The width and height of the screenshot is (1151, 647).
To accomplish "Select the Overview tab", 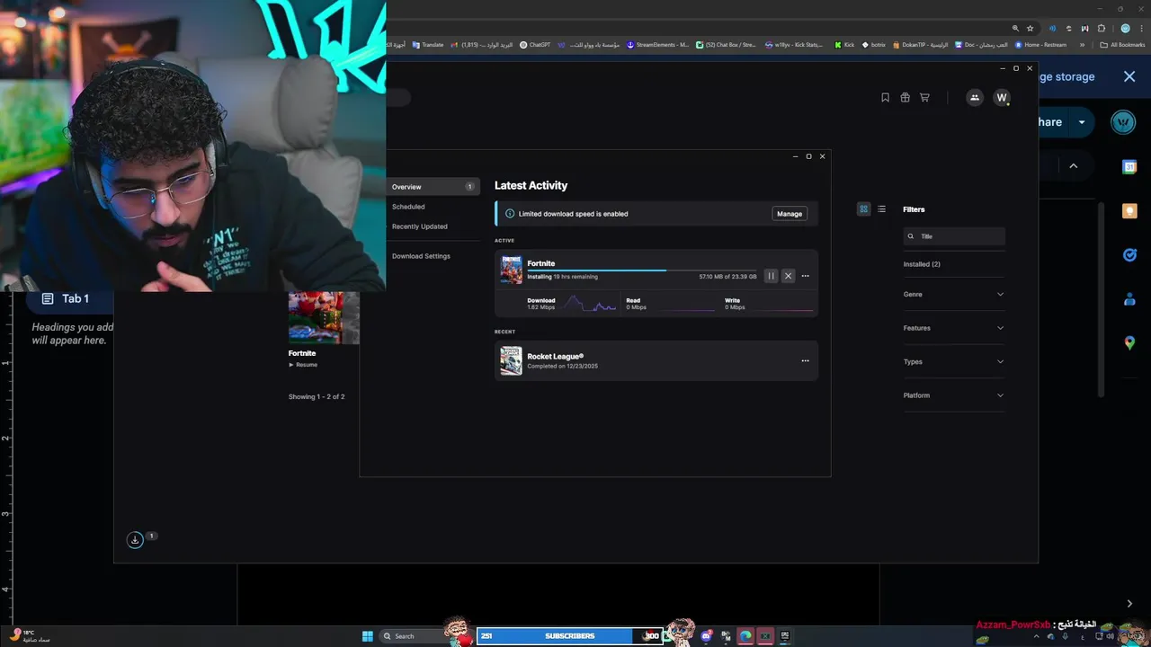I will click(433, 187).
